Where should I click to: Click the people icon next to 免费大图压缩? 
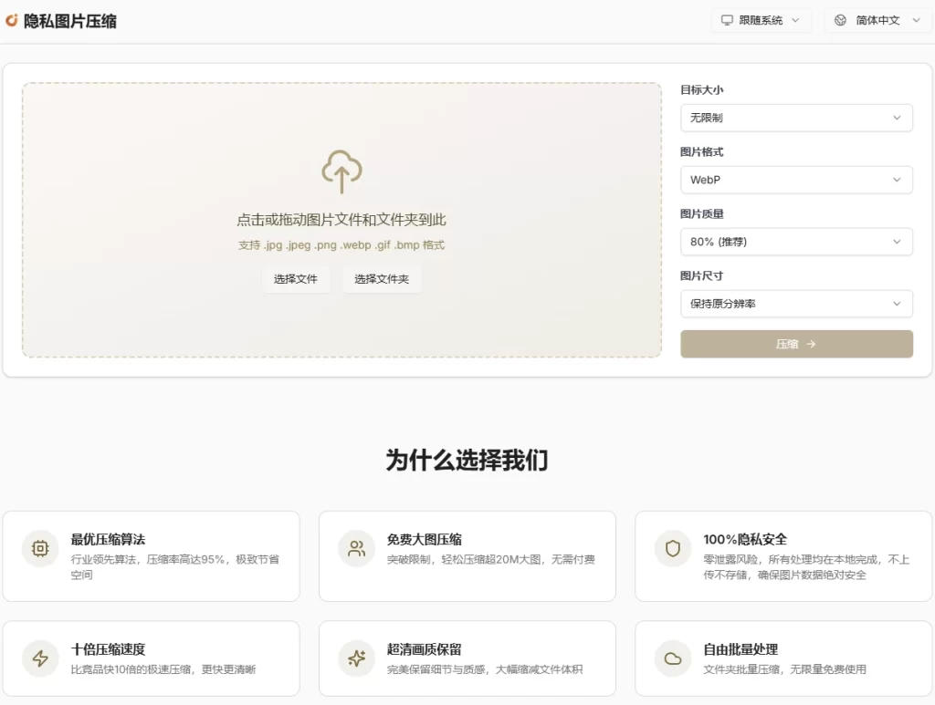355,549
